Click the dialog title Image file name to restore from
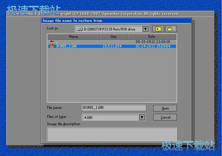222x156 pixels. tap(72, 21)
